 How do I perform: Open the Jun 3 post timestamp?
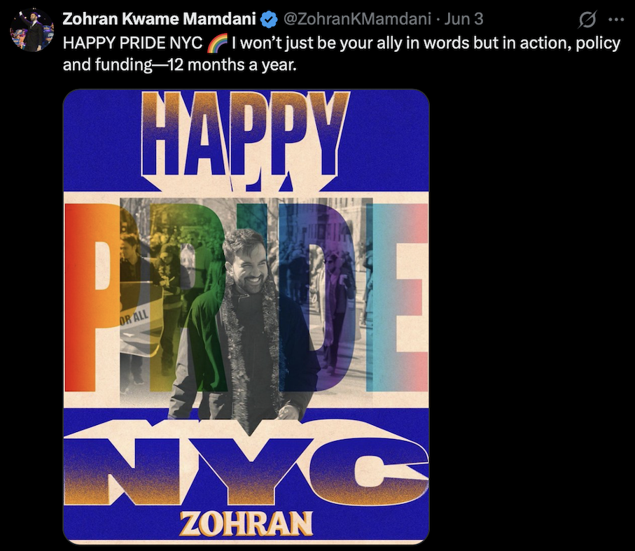(463, 19)
